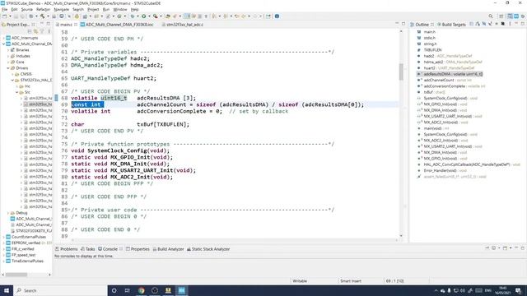
Task: Expand the CMSIS folder
Action: 13,74
